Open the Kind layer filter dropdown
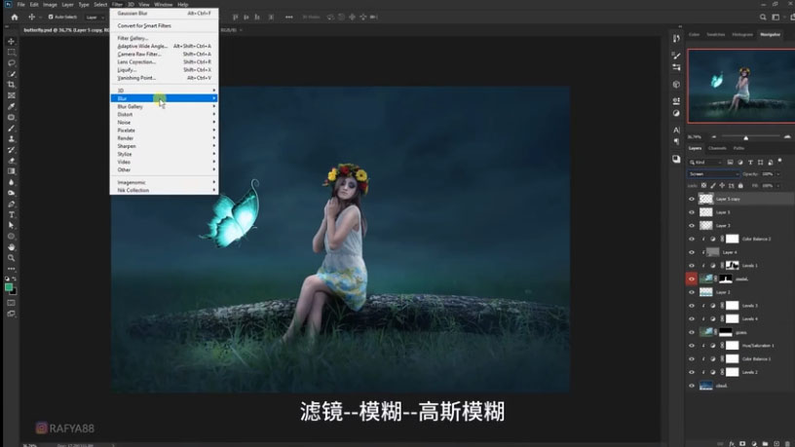The height and width of the screenshot is (447, 795). point(704,163)
